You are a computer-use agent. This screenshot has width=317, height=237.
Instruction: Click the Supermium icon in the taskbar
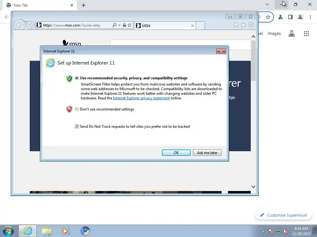click(x=85, y=231)
